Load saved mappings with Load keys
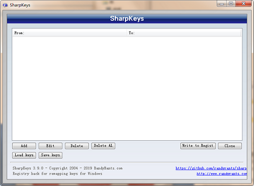This screenshot has height=186, width=254. tap(24, 155)
